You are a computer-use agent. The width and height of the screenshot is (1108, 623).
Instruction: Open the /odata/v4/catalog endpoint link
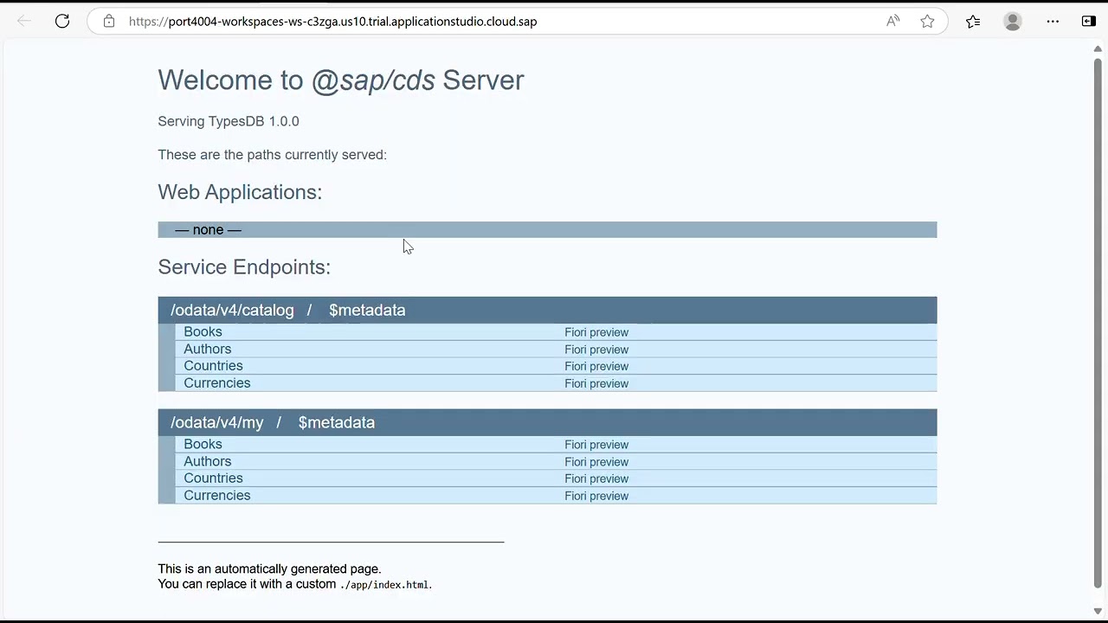point(232,310)
